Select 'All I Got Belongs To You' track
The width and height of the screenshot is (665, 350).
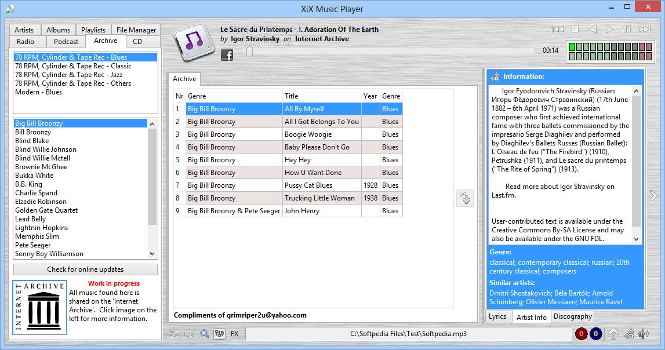coord(288,122)
